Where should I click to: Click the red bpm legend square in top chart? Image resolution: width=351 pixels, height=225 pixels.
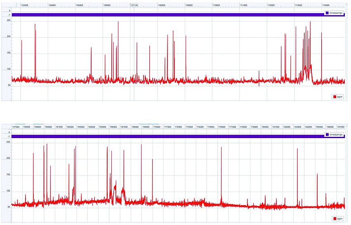335,97
